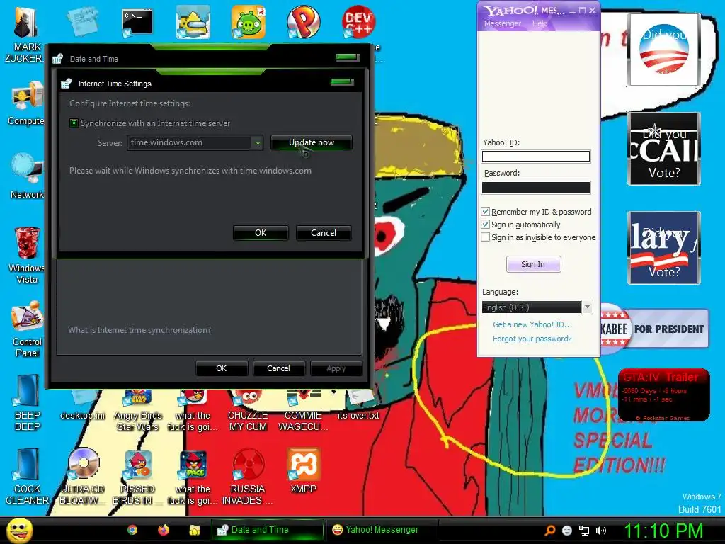
Task: Open the Help menu in Yahoo Messenger
Action: [540, 23]
